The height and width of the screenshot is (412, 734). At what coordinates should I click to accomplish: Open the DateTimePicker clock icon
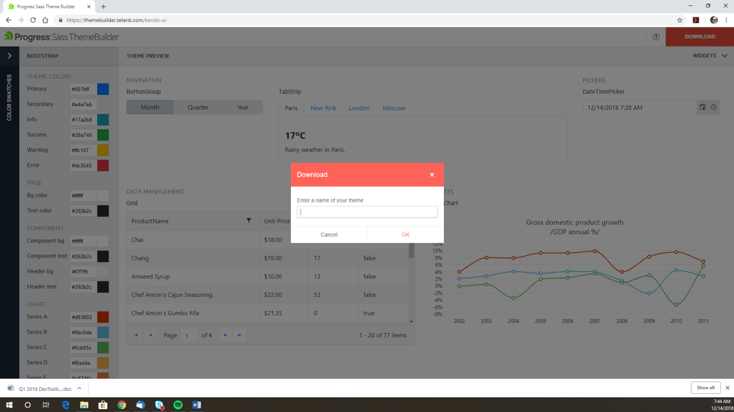714,107
